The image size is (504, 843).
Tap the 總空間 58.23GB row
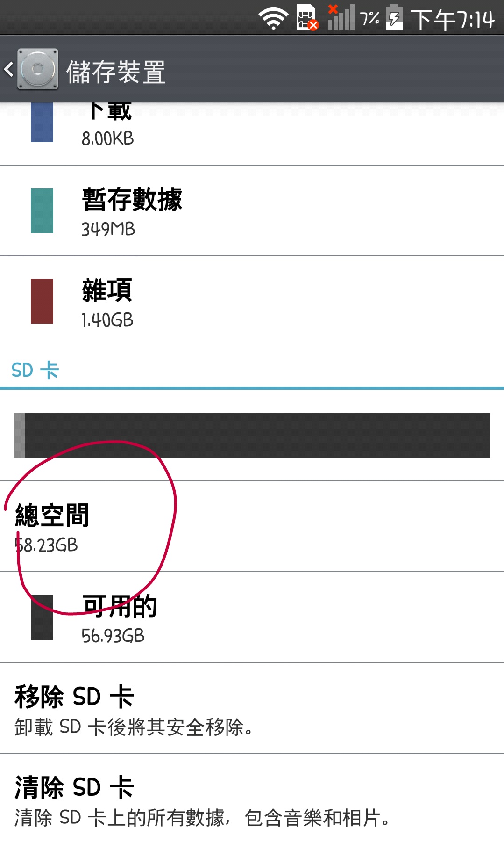click(x=252, y=526)
